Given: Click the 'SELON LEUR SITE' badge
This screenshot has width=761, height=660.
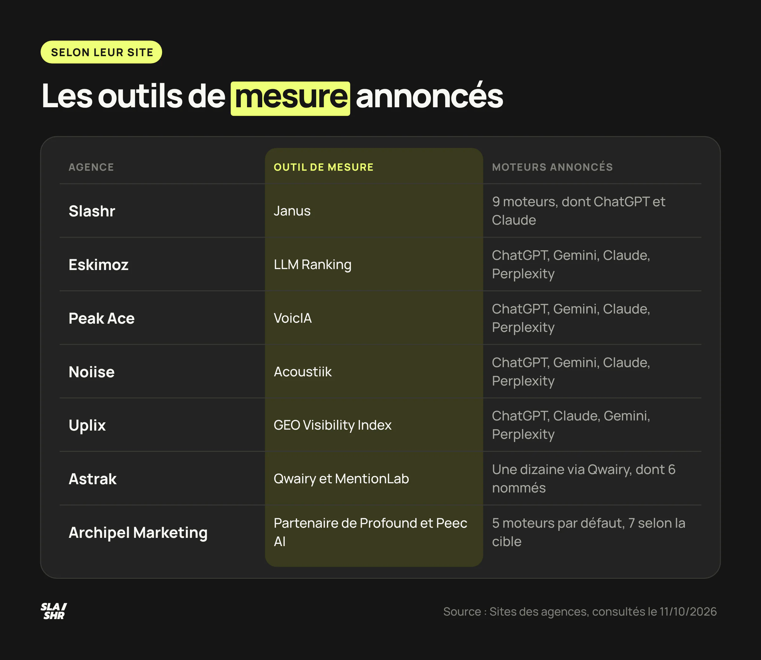Looking at the screenshot, I should pos(101,52).
